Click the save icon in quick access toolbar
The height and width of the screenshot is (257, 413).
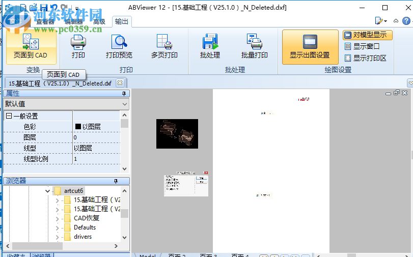point(44,7)
